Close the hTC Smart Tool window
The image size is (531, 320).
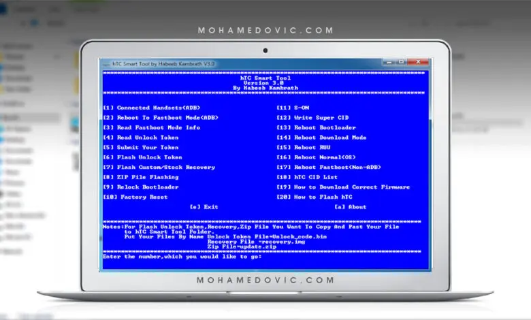click(418, 62)
